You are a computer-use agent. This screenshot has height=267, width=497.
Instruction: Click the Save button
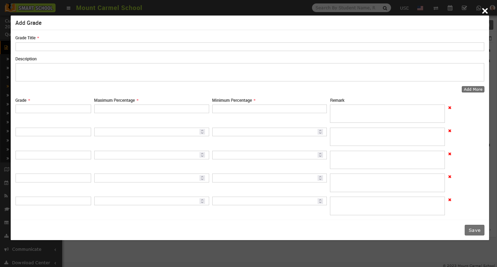474,230
